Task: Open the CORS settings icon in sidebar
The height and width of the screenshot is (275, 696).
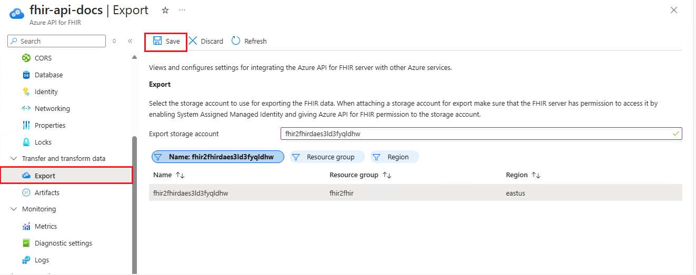Action: coord(26,58)
